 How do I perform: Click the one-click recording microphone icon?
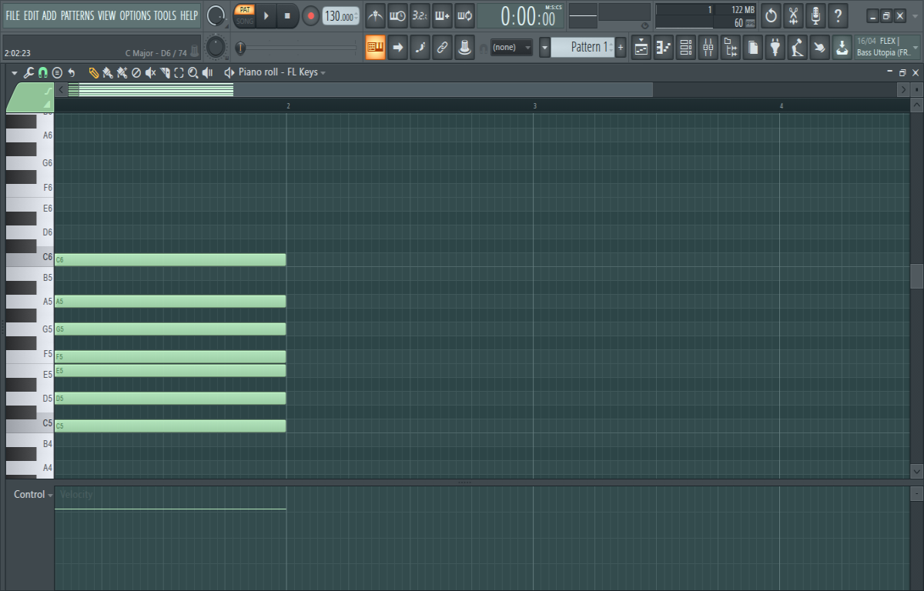[815, 15]
